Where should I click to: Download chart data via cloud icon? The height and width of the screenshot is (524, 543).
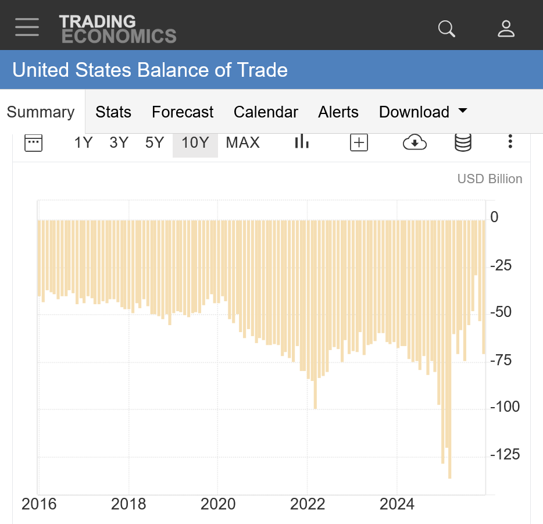415,142
